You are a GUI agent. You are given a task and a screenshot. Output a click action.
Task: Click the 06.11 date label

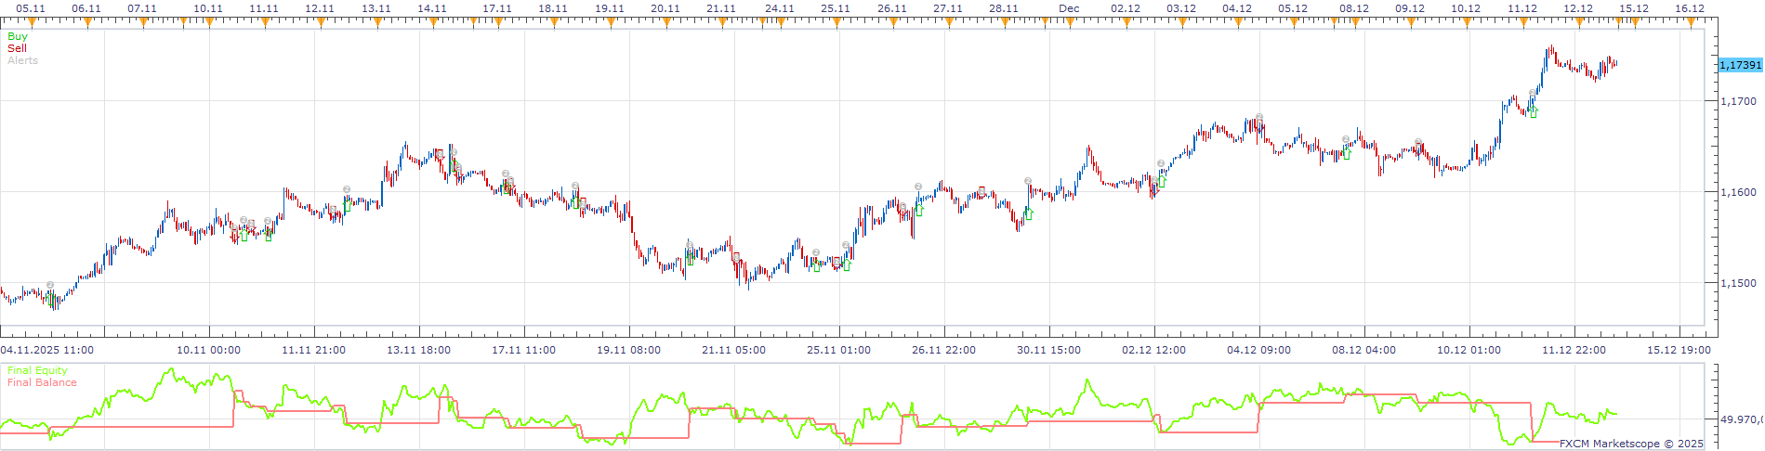(86, 8)
